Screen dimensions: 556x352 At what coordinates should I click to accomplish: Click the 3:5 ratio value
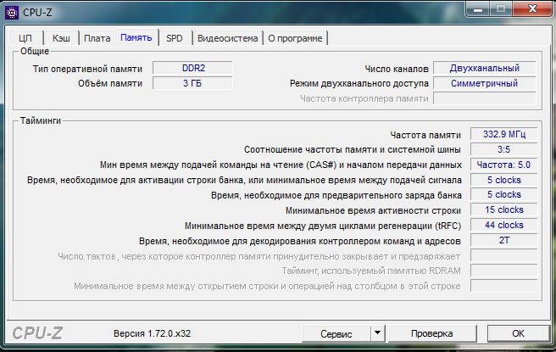(503, 149)
